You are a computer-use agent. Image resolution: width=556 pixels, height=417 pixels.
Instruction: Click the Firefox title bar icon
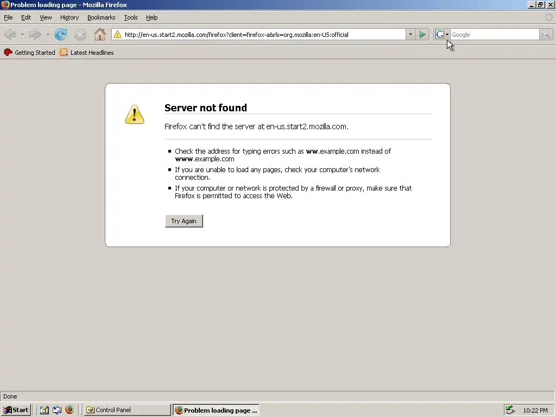pos(5,4)
